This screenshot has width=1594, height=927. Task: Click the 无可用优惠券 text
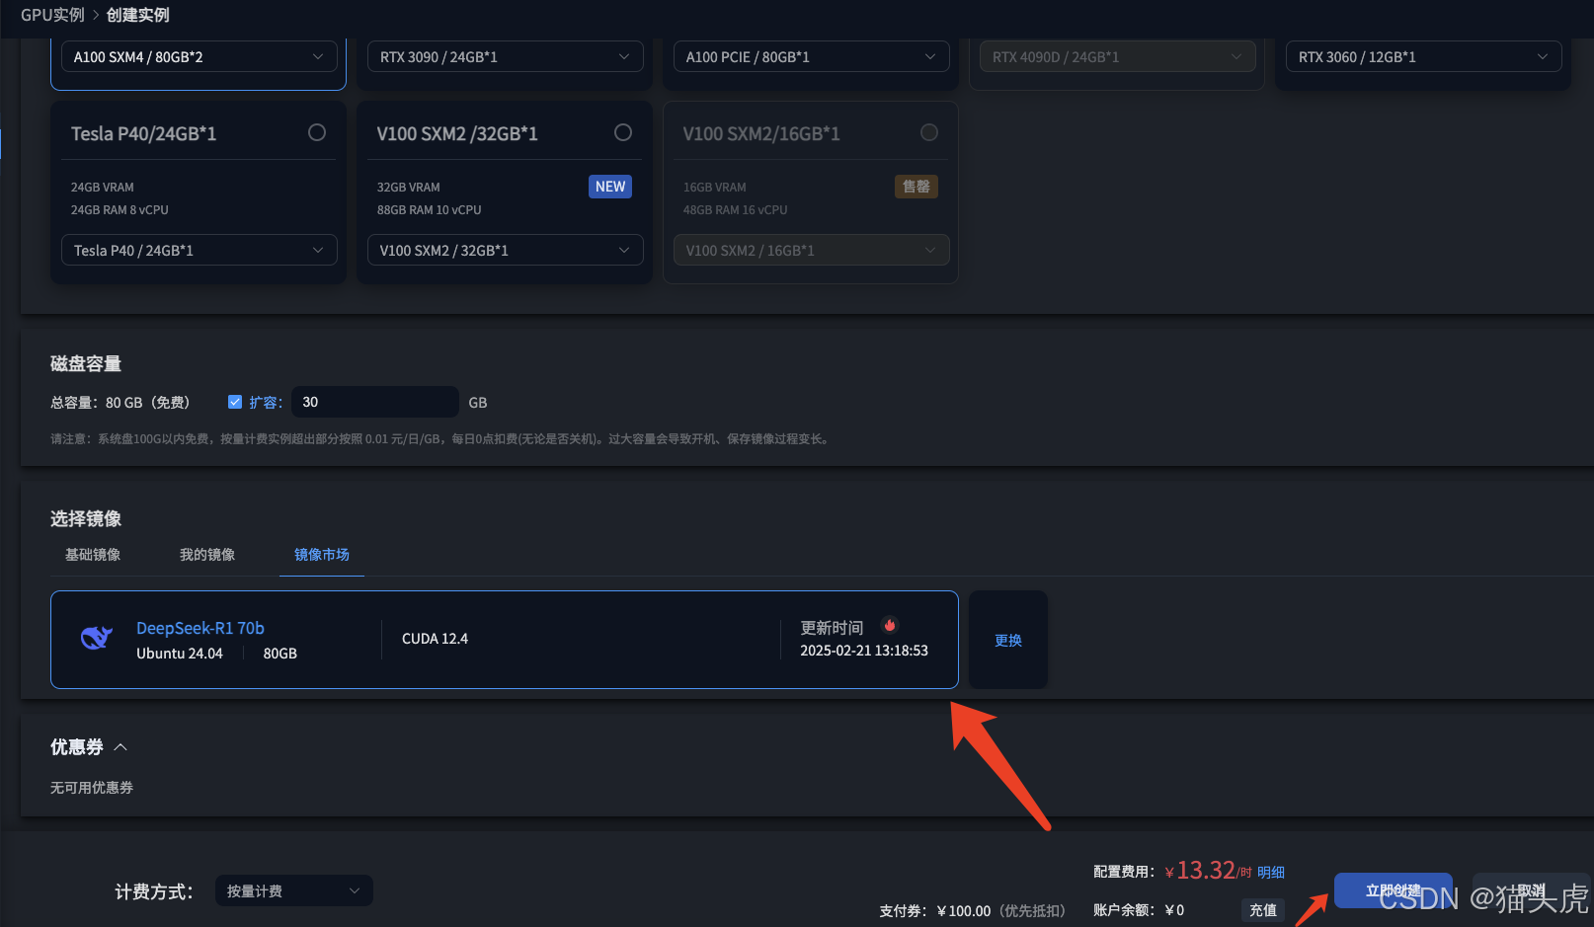click(x=92, y=788)
